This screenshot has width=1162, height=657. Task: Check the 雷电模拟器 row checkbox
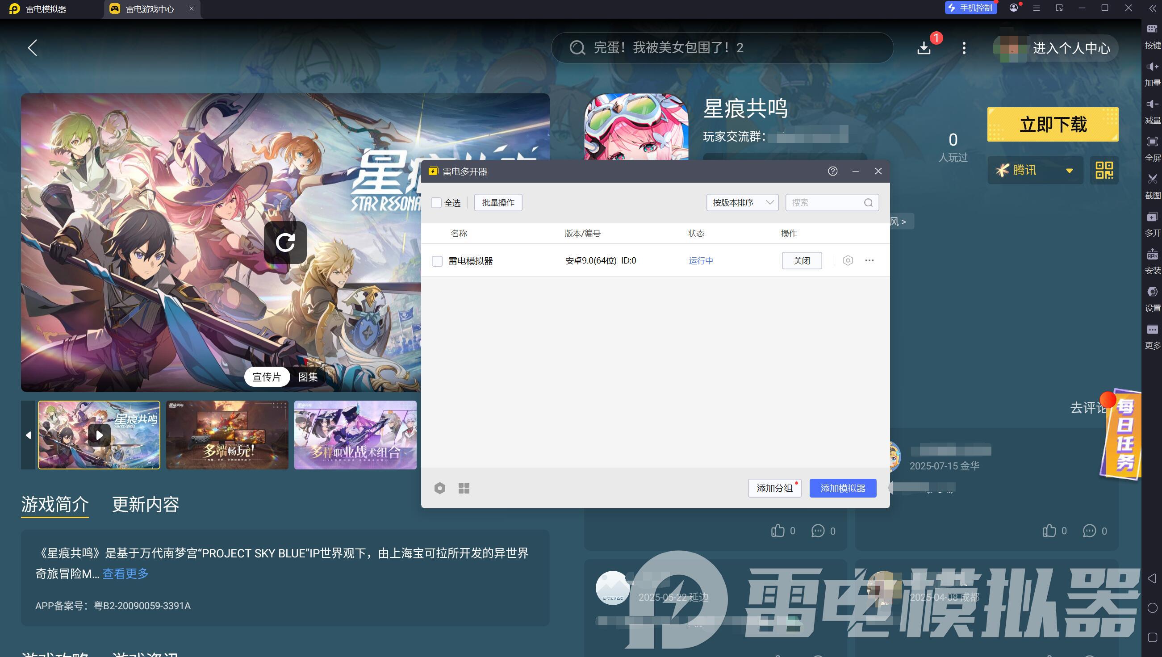(437, 261)
